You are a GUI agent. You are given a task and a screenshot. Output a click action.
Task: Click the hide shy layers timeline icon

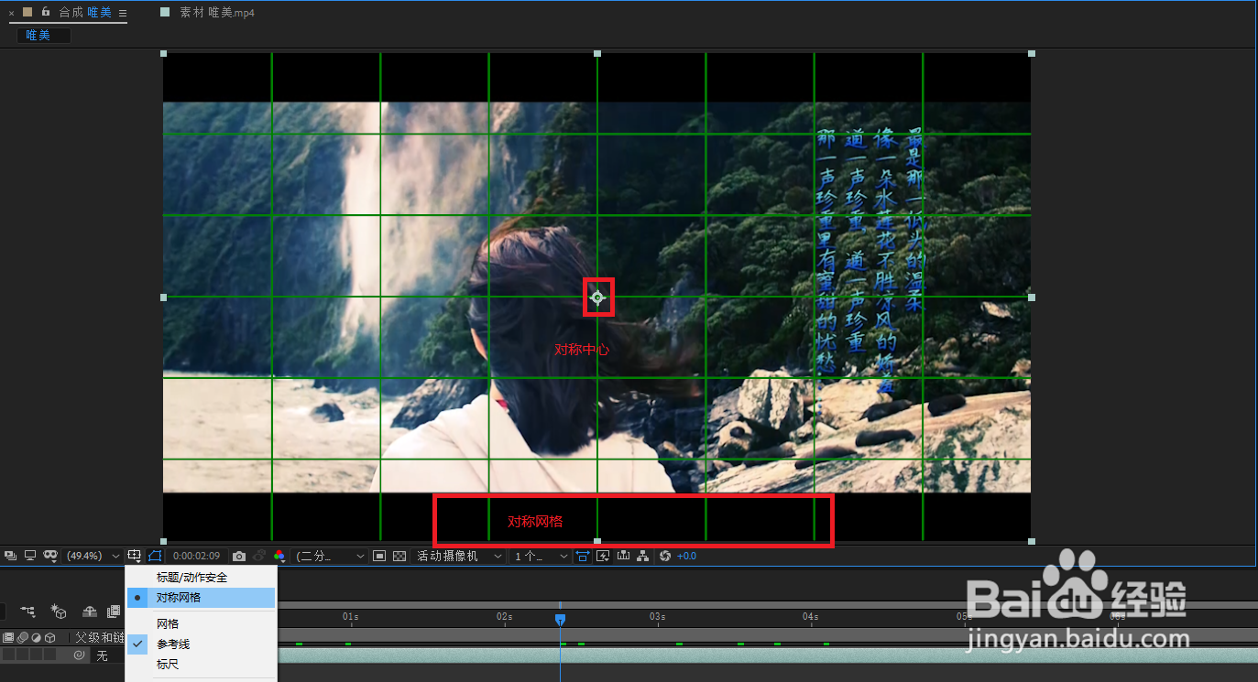point(90,611)
